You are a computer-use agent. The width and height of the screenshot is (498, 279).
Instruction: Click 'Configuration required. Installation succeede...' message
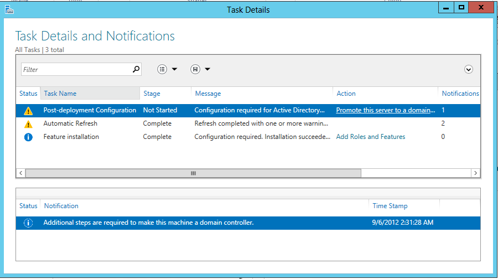tap(262, 137)
